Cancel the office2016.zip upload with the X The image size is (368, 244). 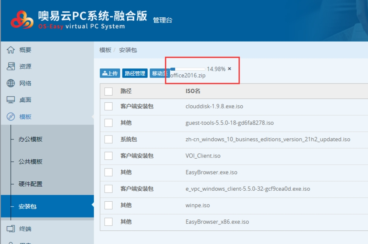[229, 69]
